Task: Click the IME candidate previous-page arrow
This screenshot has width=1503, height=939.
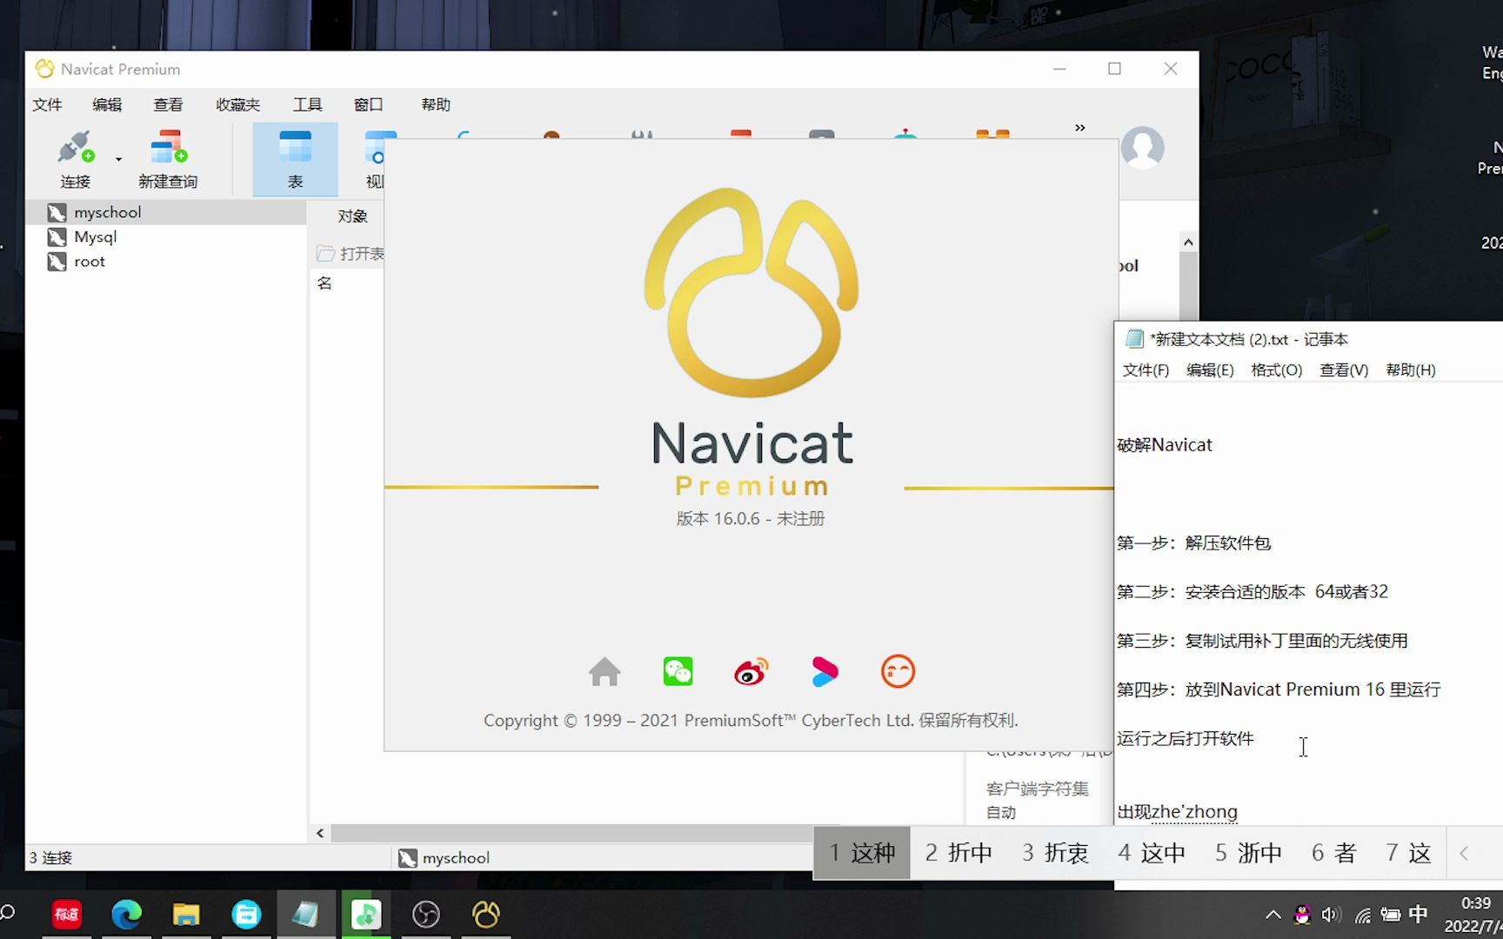Action: (x=1464, y=854)
